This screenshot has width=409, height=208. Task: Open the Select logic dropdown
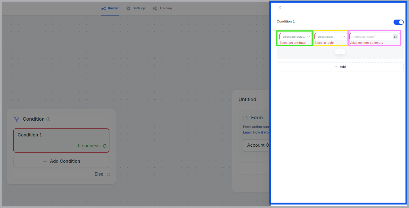331,37
